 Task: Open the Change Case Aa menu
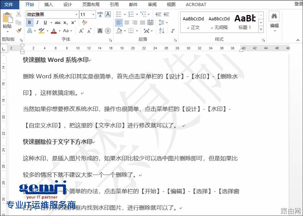(67, 31)
